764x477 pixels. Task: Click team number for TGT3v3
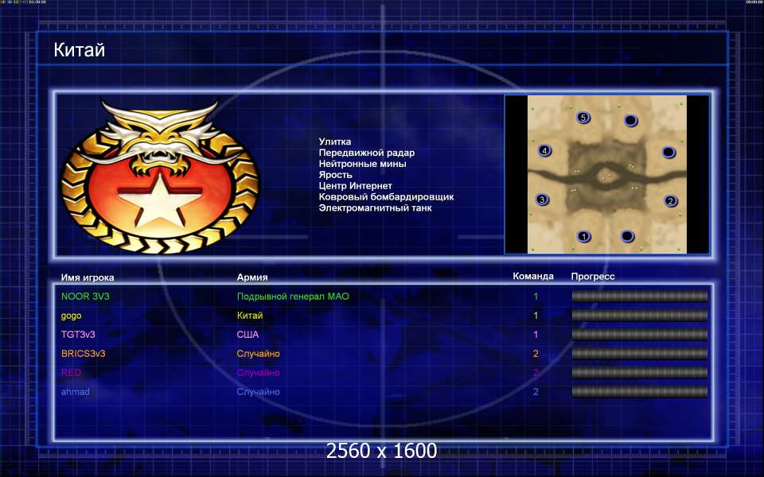[x=536, y=335]
